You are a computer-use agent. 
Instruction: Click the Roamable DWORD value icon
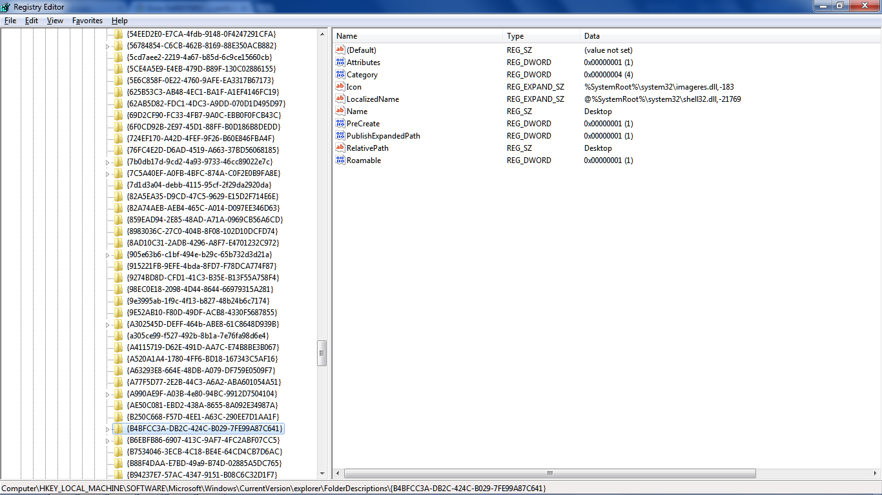click(340, 160)
